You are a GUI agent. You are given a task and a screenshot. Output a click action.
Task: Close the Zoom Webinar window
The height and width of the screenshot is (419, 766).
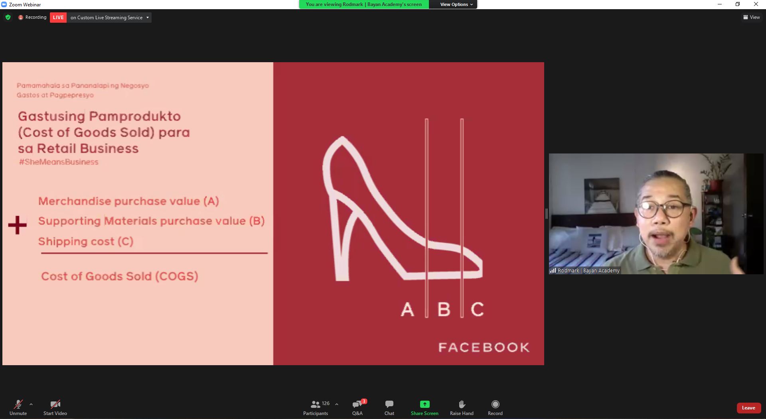point(756,4)
